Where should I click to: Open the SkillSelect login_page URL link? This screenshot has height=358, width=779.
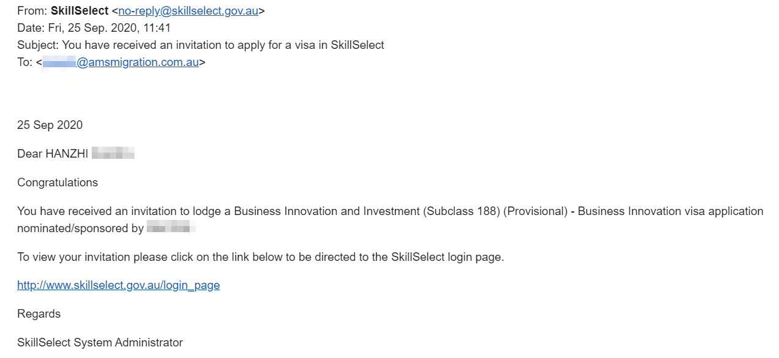coord(119,285)
